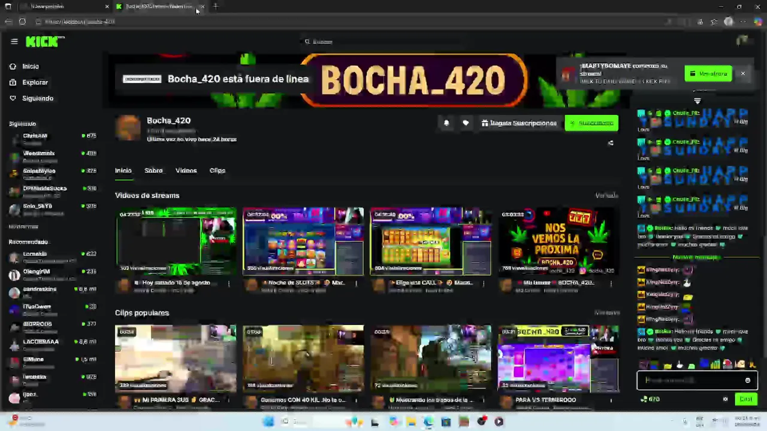The height and width of the screenshot is (431, 767).
Task: Open BIGPRODS in the recommended list
Action: click(53, 327)
